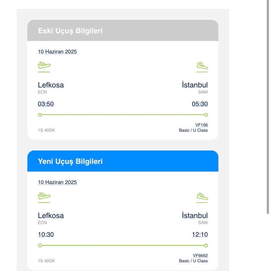Click the page's vertical scrollbar
This screenshot has height=271, width=271.
tap(268, 106)
